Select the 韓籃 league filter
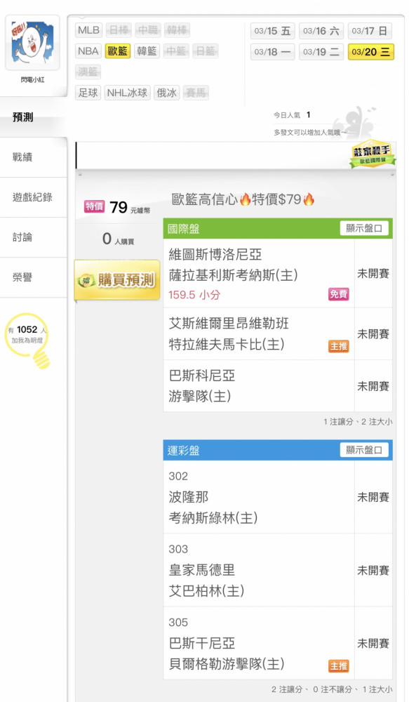Viewport: 409px width, 702px height. [x=147, y=51]
